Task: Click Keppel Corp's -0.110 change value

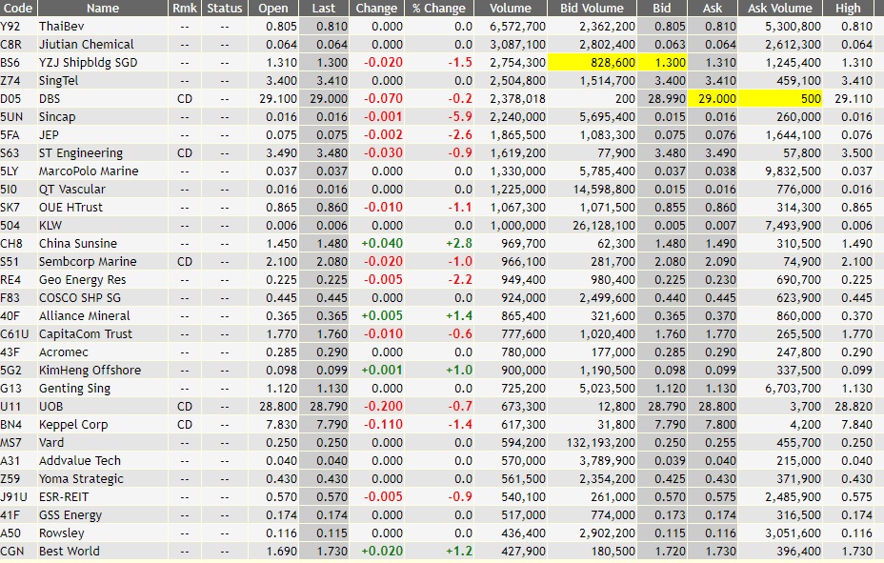Action: coord(383,424)
